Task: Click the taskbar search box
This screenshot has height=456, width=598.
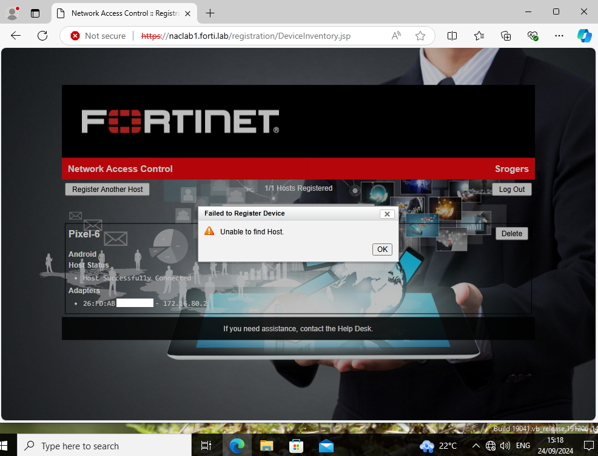Action: coord(104,446)
